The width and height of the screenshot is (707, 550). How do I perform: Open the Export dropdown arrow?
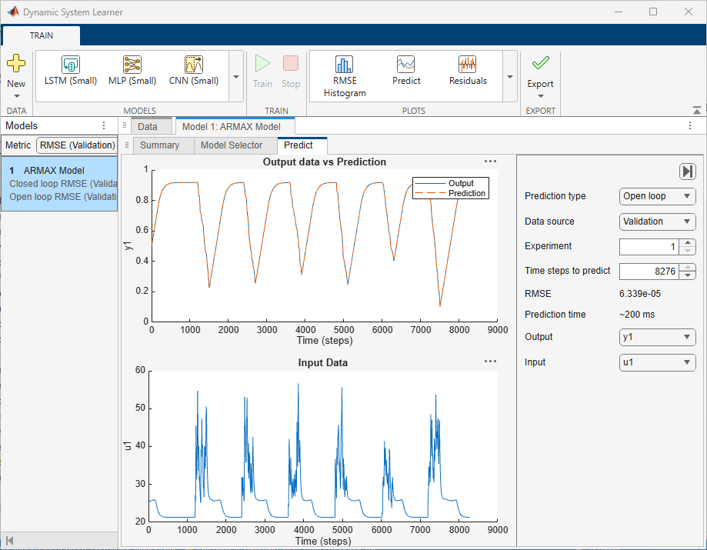(x=541, y=96)
